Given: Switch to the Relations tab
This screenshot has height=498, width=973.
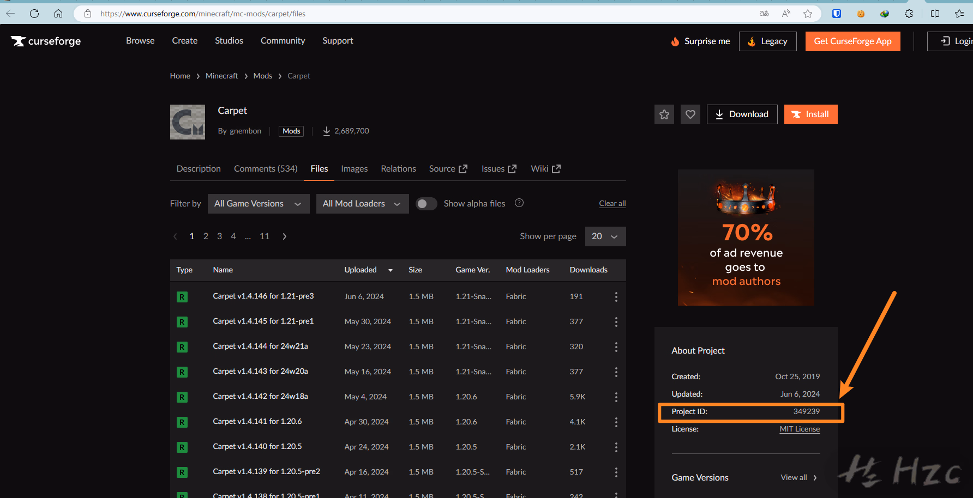Looking at the screenshot, I should click(398, 168).
